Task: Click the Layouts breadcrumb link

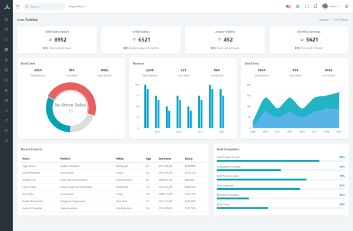Action: pos(324,19)
